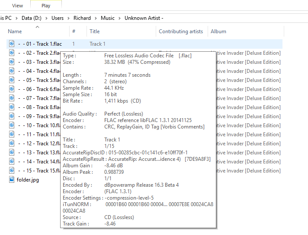Click the folder.jpg image file icon
308x235 pixels.
[12, 179]
